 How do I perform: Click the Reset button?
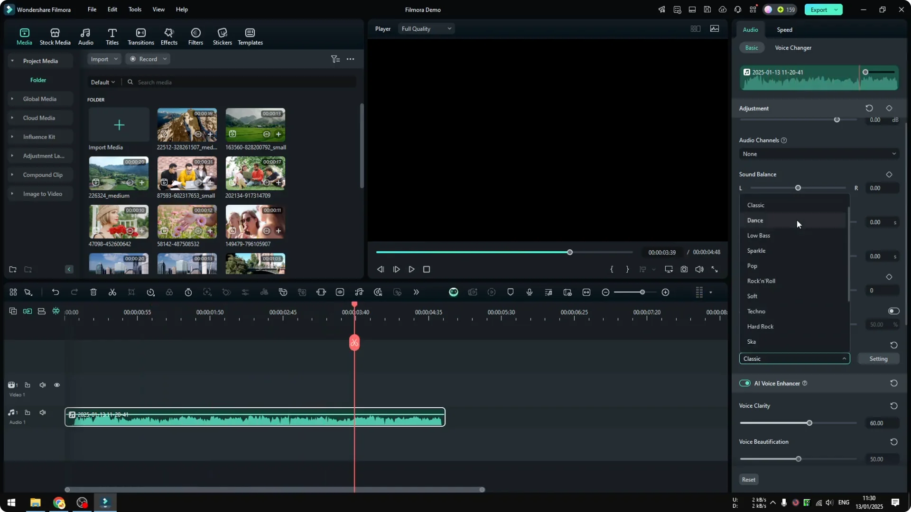(x=748, y=480)
